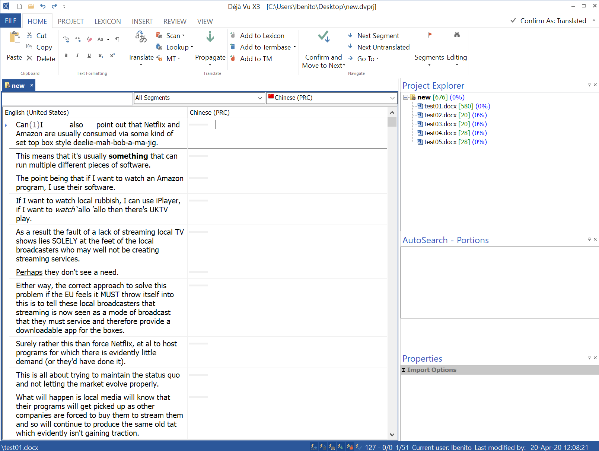Click the Editing binoculars icon

click(x=457, y=35)
